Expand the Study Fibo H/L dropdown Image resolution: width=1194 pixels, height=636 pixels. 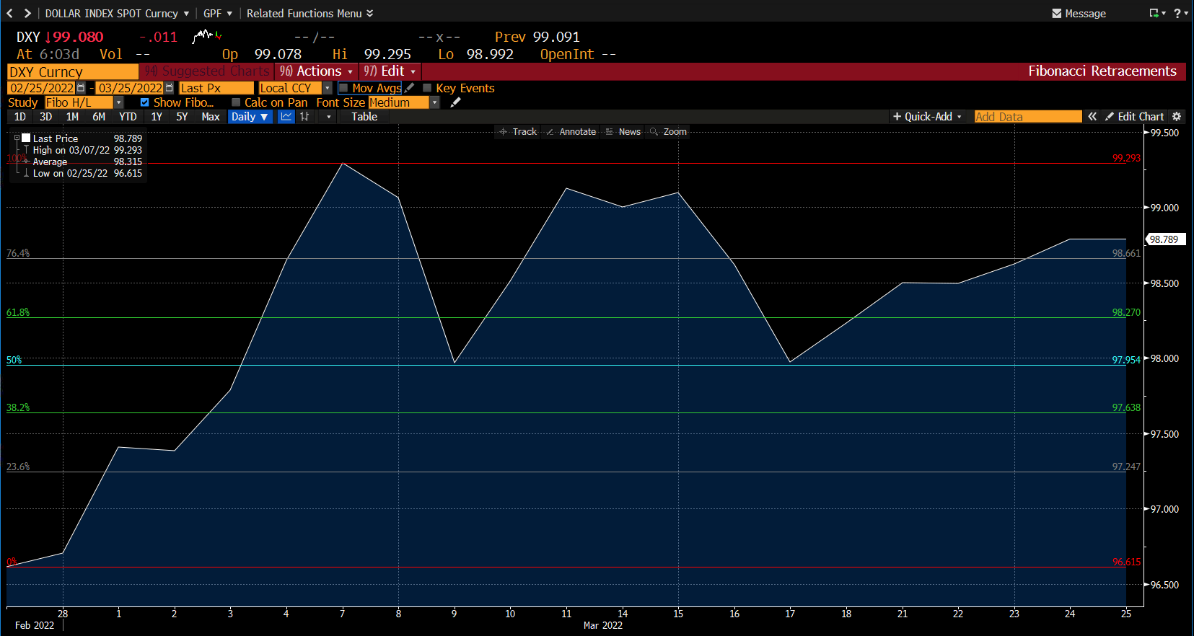pyautogui.click(x=119, y=102)
